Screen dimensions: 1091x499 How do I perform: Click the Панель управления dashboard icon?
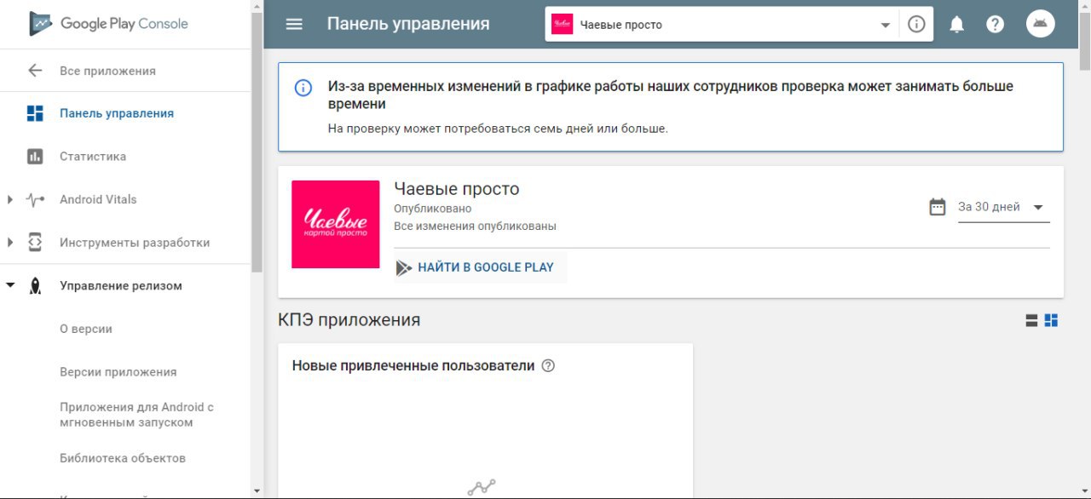coord(35,113)
